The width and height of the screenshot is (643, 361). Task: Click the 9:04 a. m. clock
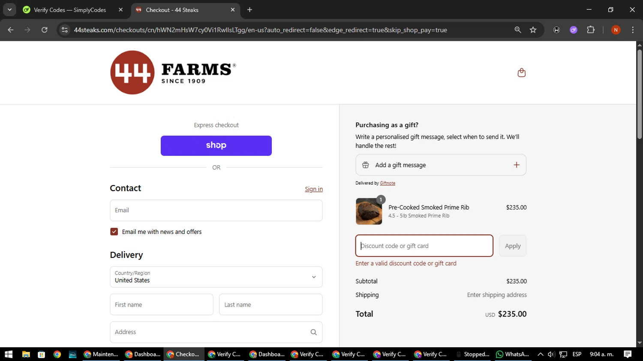(602, 354)
